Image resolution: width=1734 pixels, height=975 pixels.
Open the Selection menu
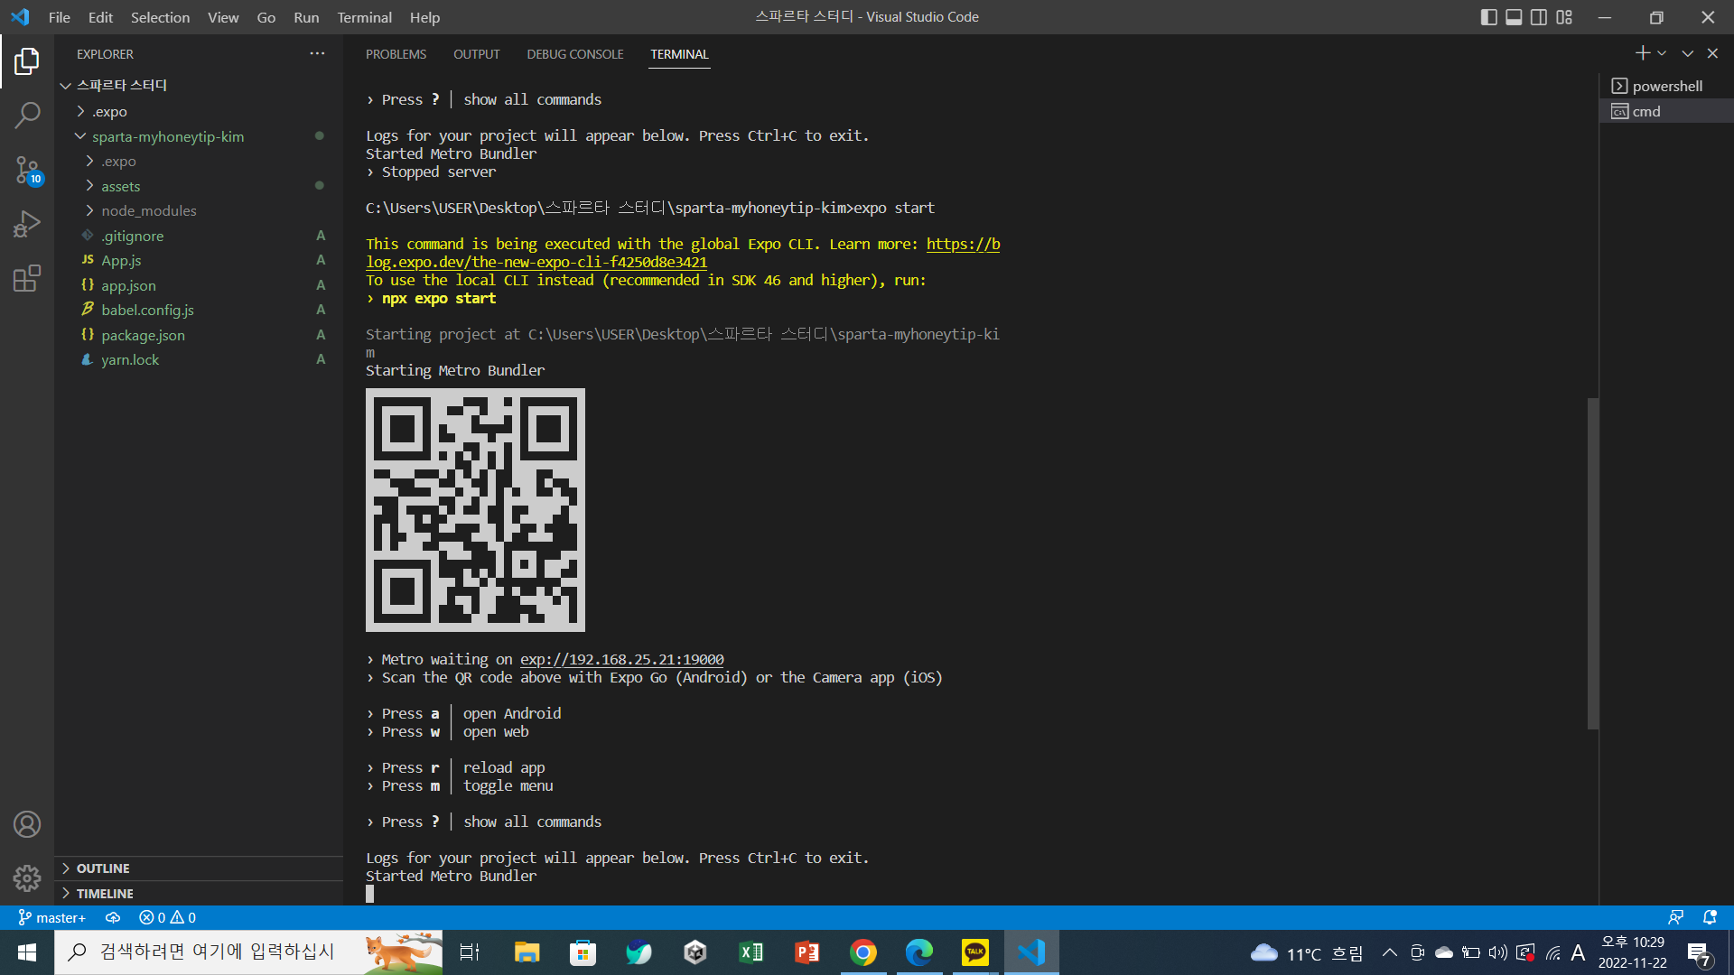[160, 17]
